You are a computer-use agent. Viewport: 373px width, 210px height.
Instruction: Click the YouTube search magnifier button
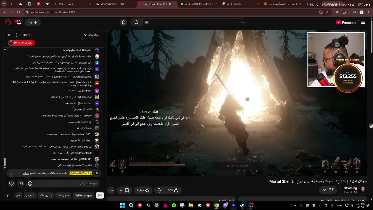136,22
